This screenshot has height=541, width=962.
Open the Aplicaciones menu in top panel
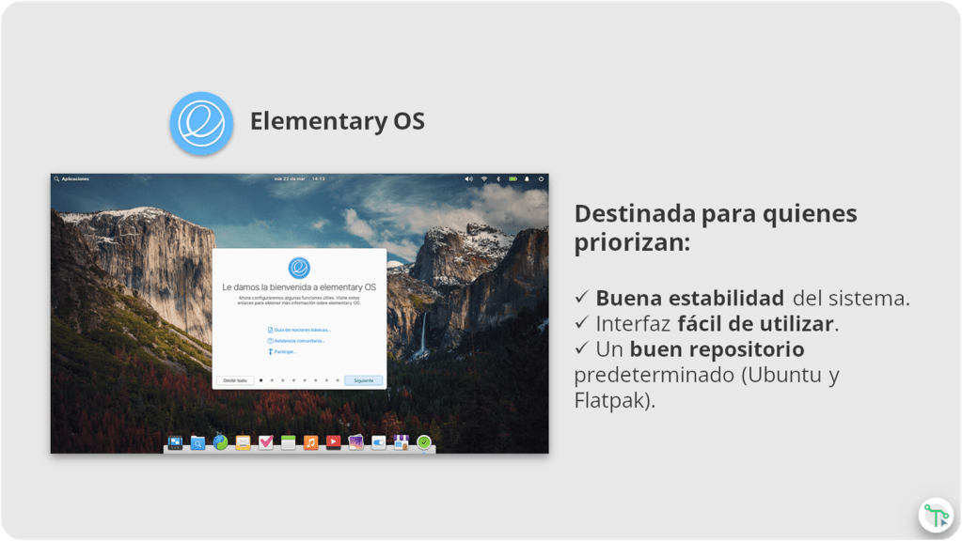tap(71, 178)
